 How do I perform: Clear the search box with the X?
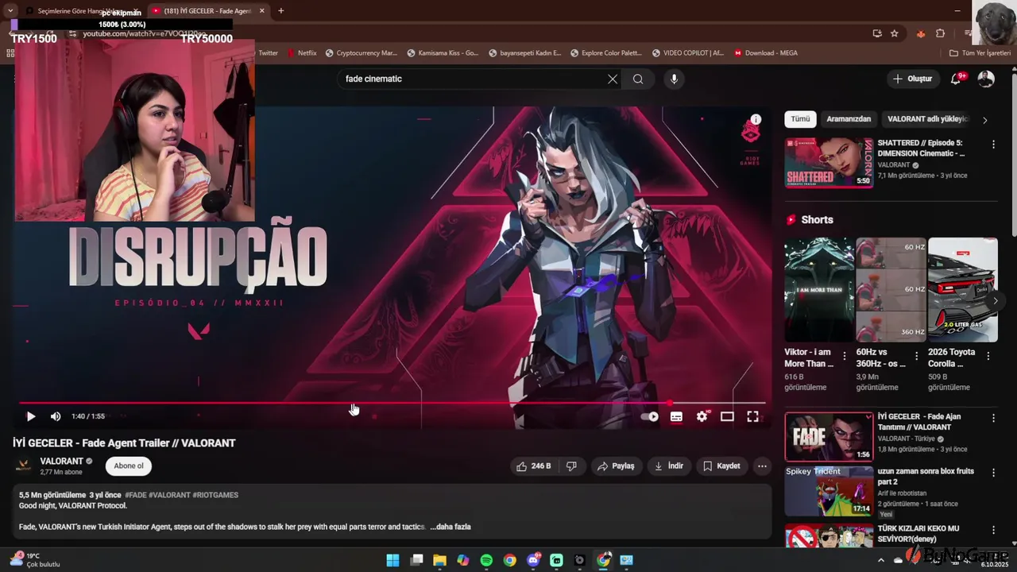613,79
